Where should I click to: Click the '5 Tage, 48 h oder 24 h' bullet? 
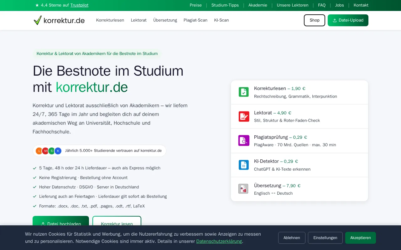click(100, 168)
